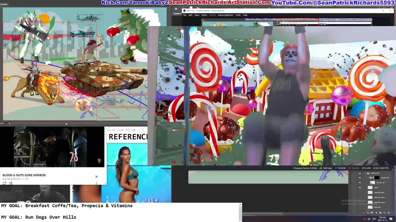Click the Layer 815 copy 2 name
396x222 pixels.
[x=380, y=202]
